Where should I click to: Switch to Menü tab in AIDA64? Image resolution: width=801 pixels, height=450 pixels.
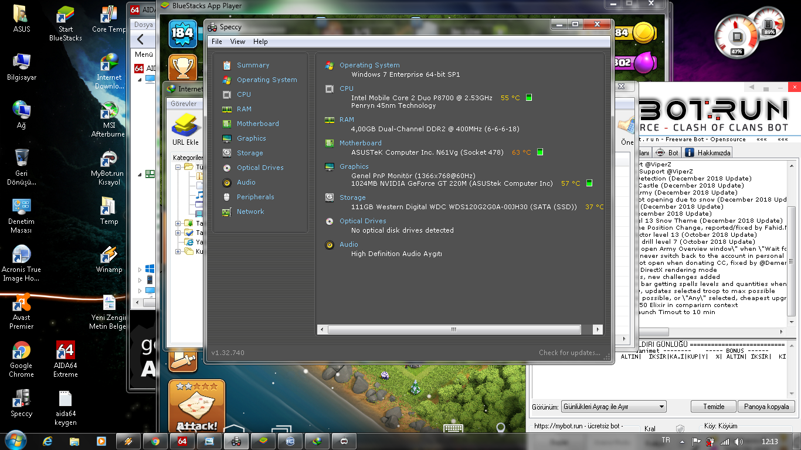pos(144,54)
